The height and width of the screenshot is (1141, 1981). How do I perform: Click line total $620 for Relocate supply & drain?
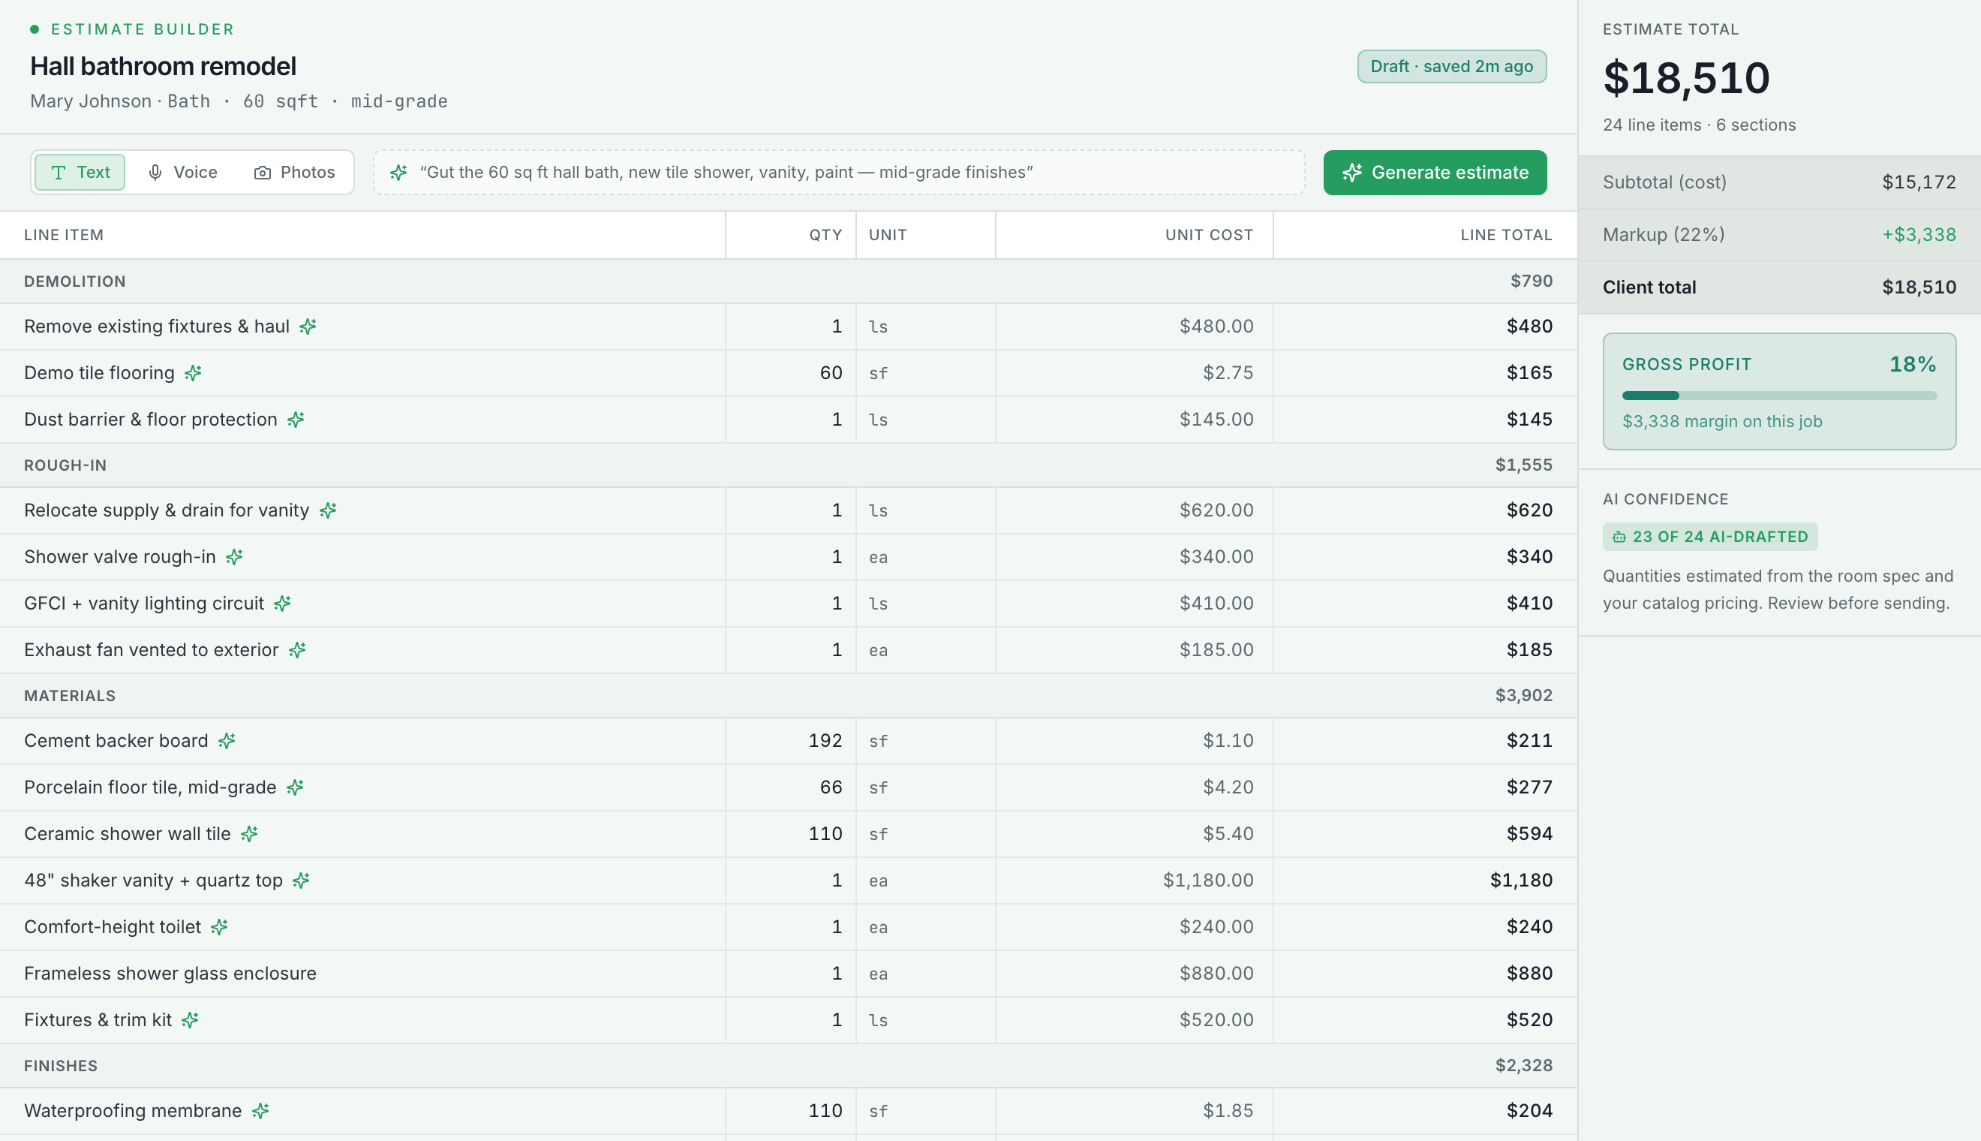pyautogui.click(x=1529, y=510)
